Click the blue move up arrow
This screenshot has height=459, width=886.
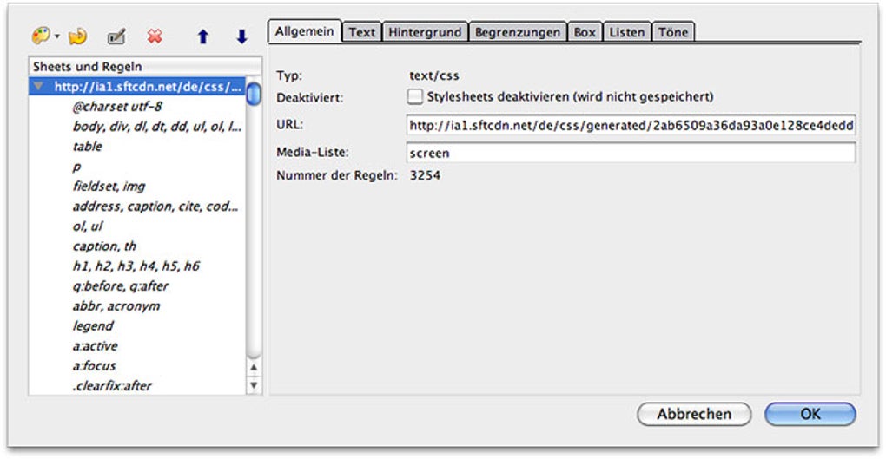coord(203,36)
